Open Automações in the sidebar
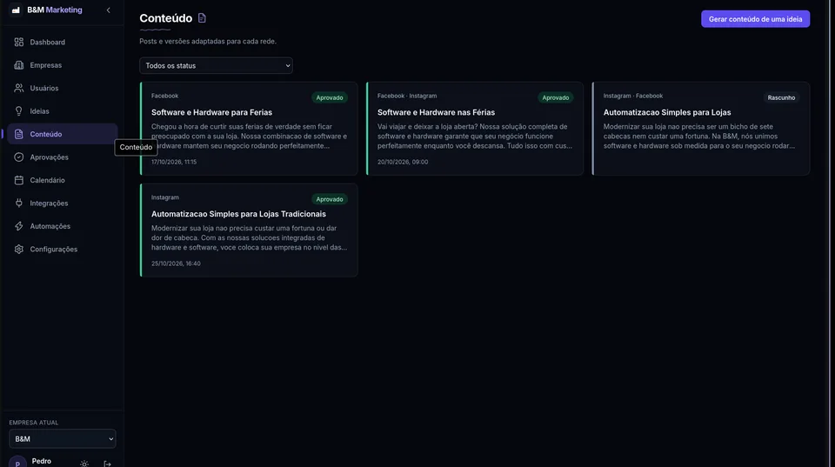Image resolution: width=835 pixels, height=467 pixels. tap(63, 226)
